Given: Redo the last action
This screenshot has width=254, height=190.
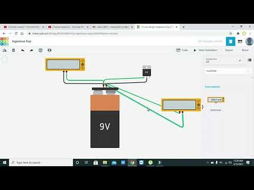Looking at the screenshot, I should click(31, 50).
